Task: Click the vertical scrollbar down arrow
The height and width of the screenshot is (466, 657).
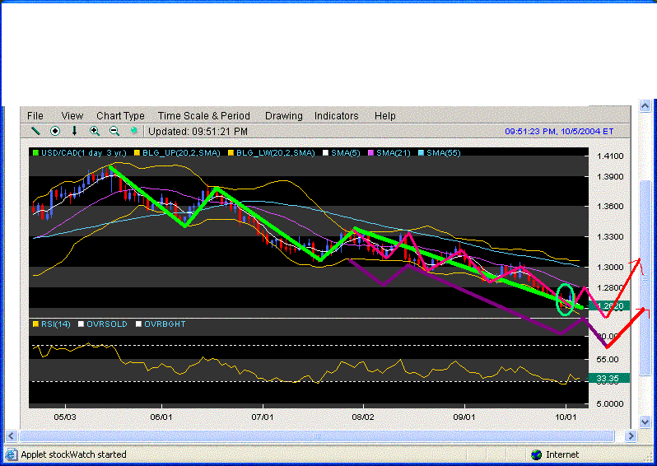Action: [646, 422]
